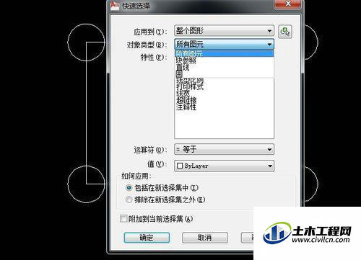This screenshot has height=260, width=361.
Task: Choose the 打印样式 property
Action: click(190, 86)
